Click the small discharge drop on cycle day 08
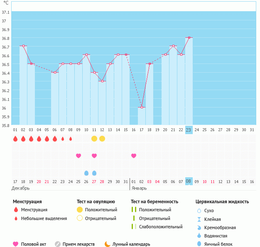 (x=71, y=139)
